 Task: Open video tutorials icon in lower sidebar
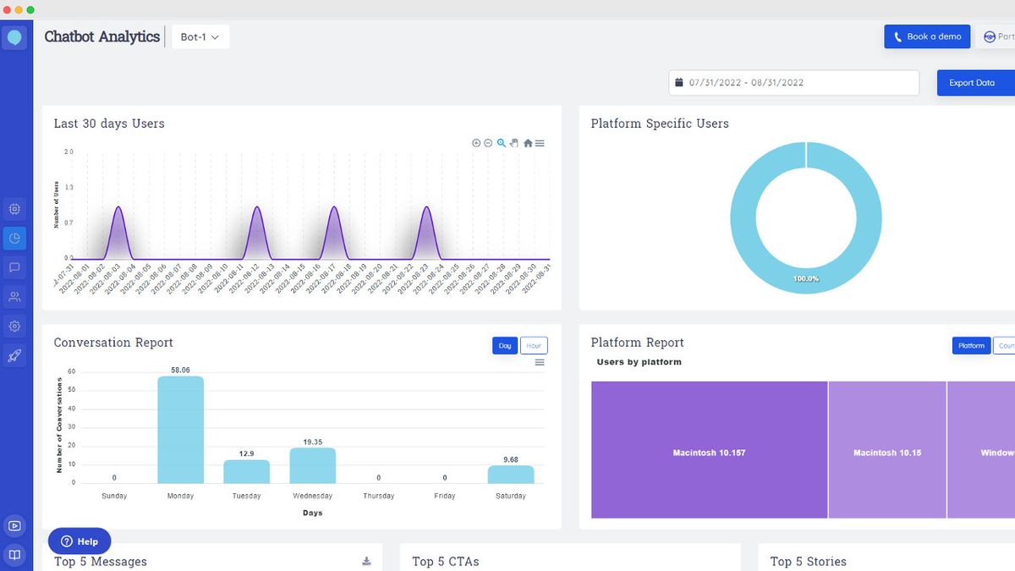click(x=14, y=525)
